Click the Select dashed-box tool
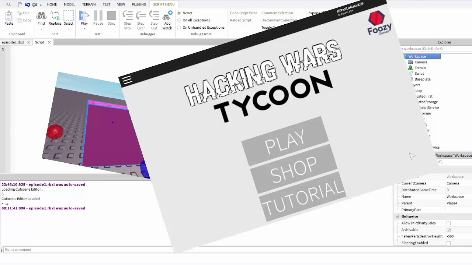The width and height of the screenshot is (472, 265). point(69,18)
